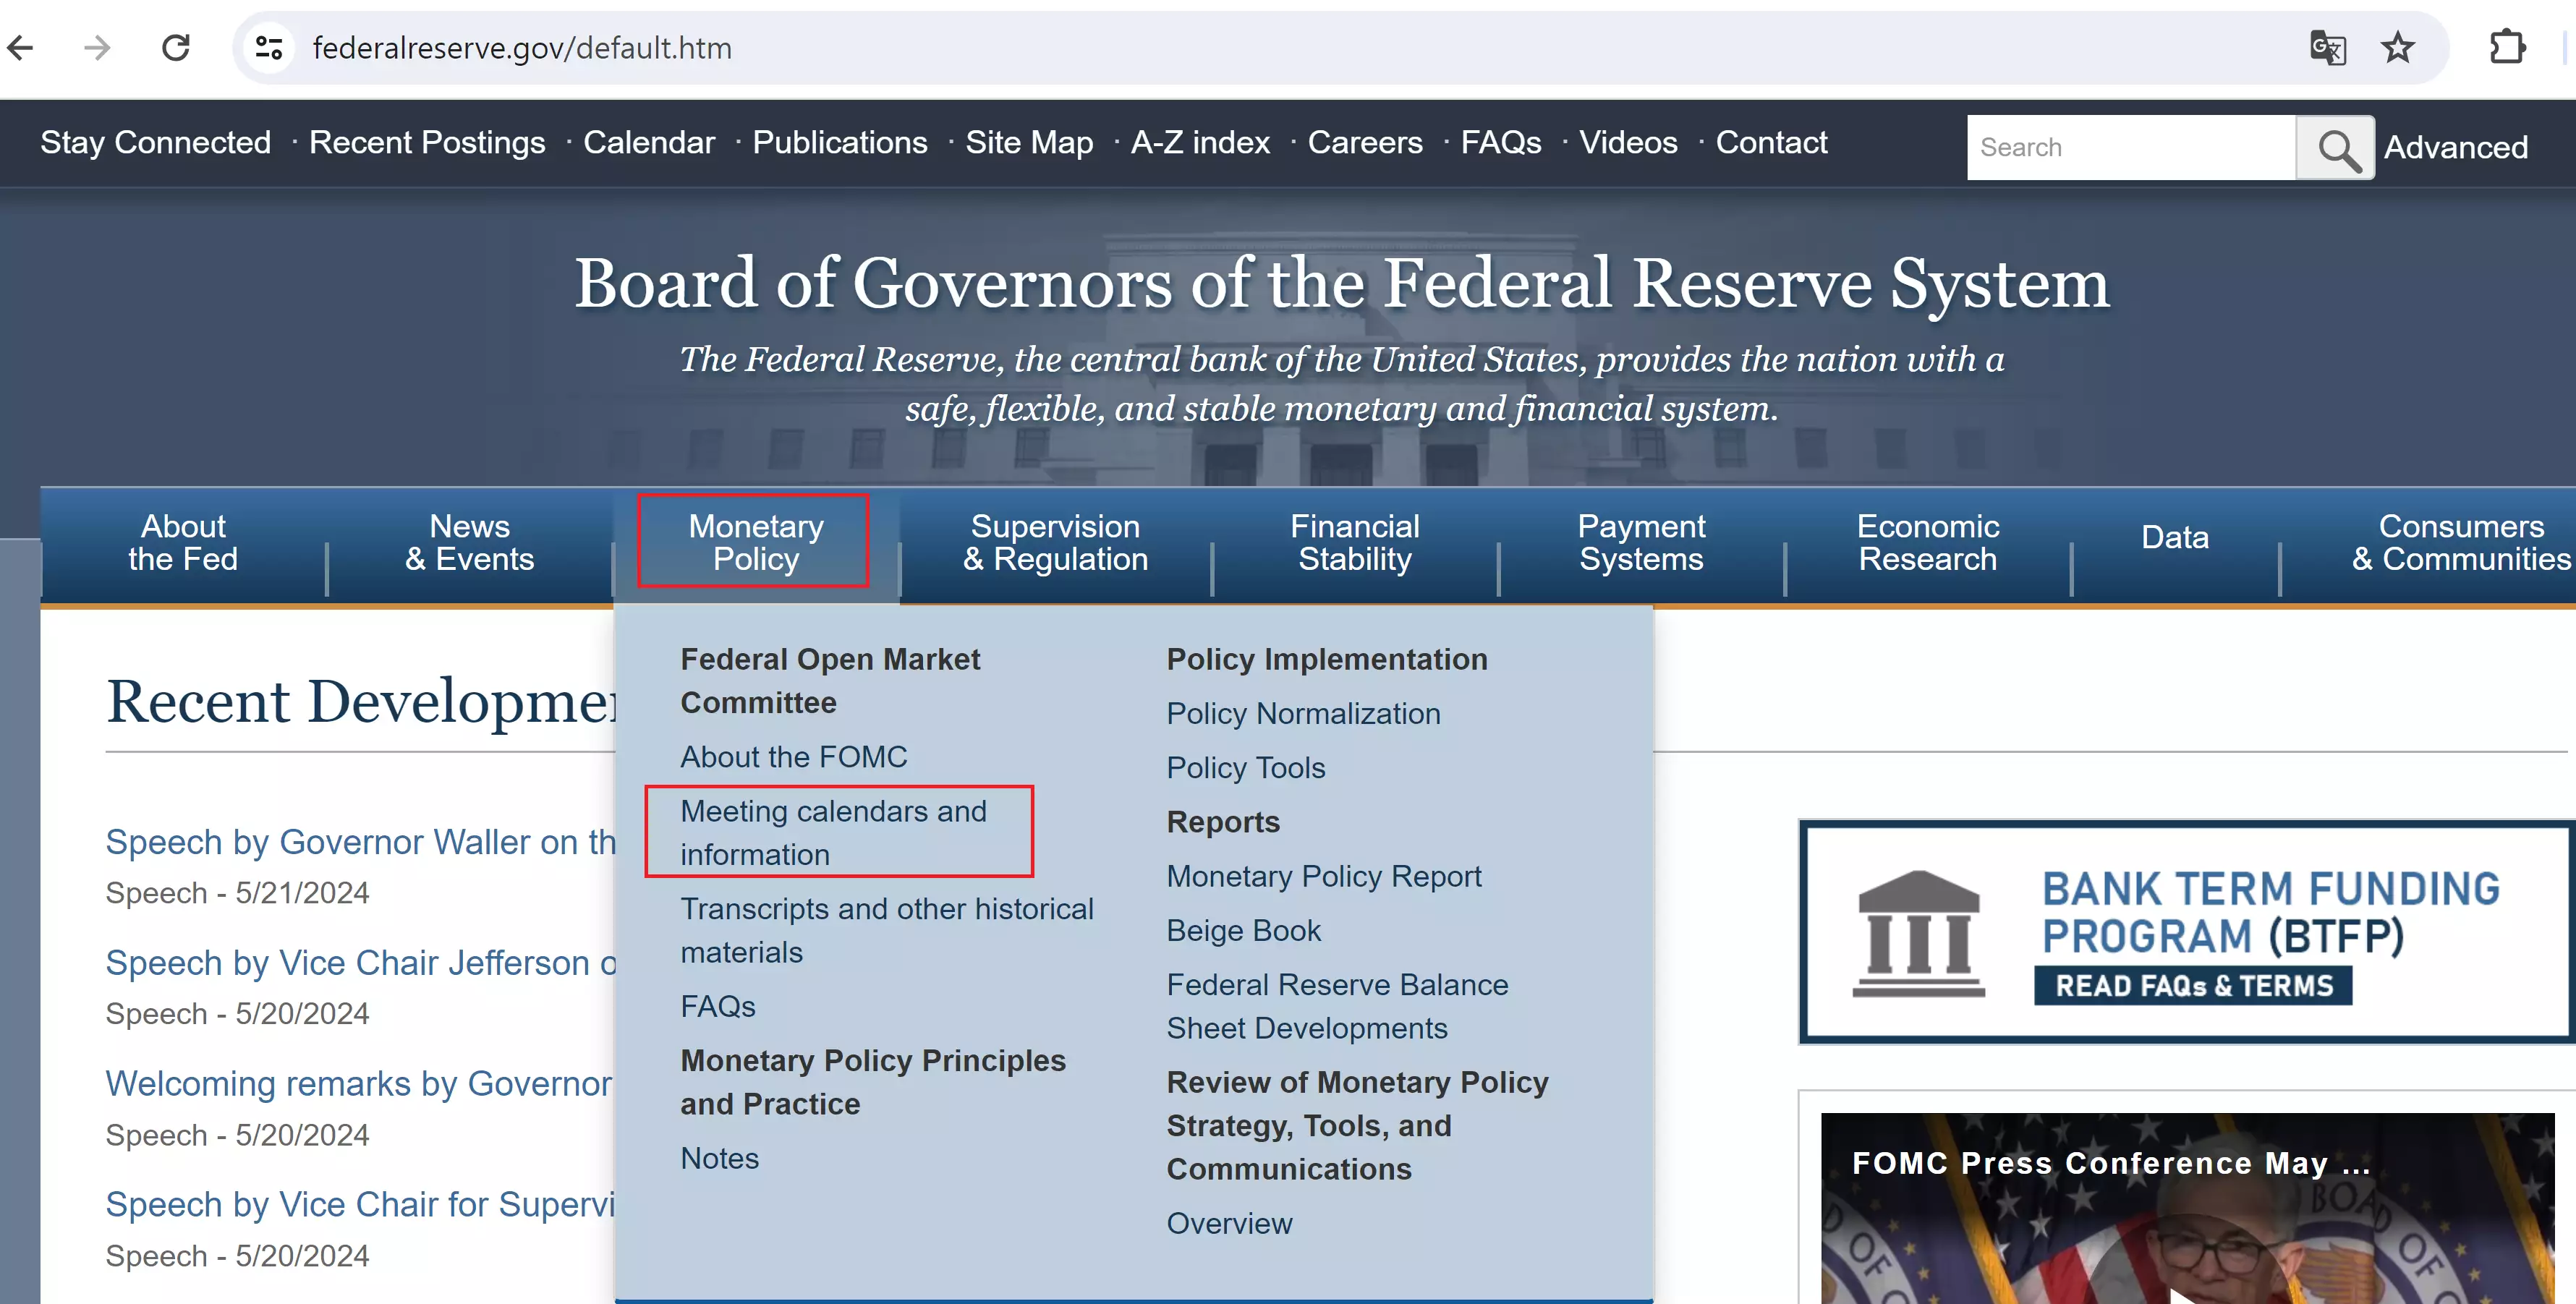The width and height of the screenshot is (2576, 1304).
Task: Open the Advanced search link
Action: point(2455,147)
